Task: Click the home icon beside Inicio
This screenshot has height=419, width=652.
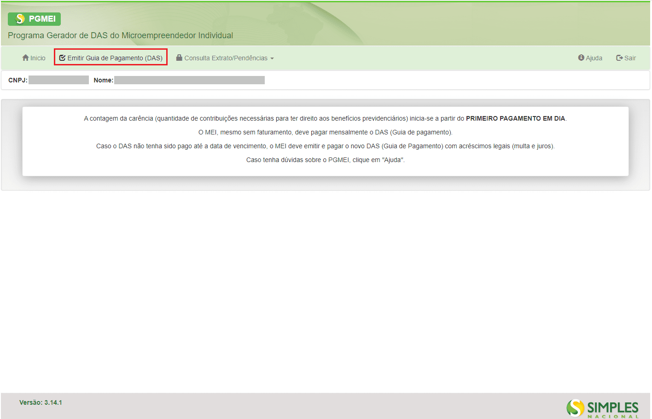Action: (25, 58)
